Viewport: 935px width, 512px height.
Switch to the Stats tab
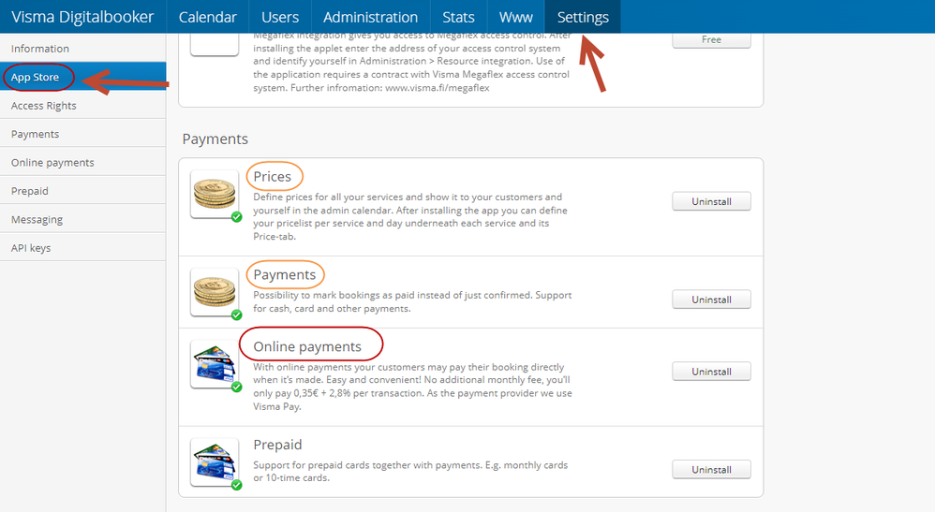coord(458,17)
